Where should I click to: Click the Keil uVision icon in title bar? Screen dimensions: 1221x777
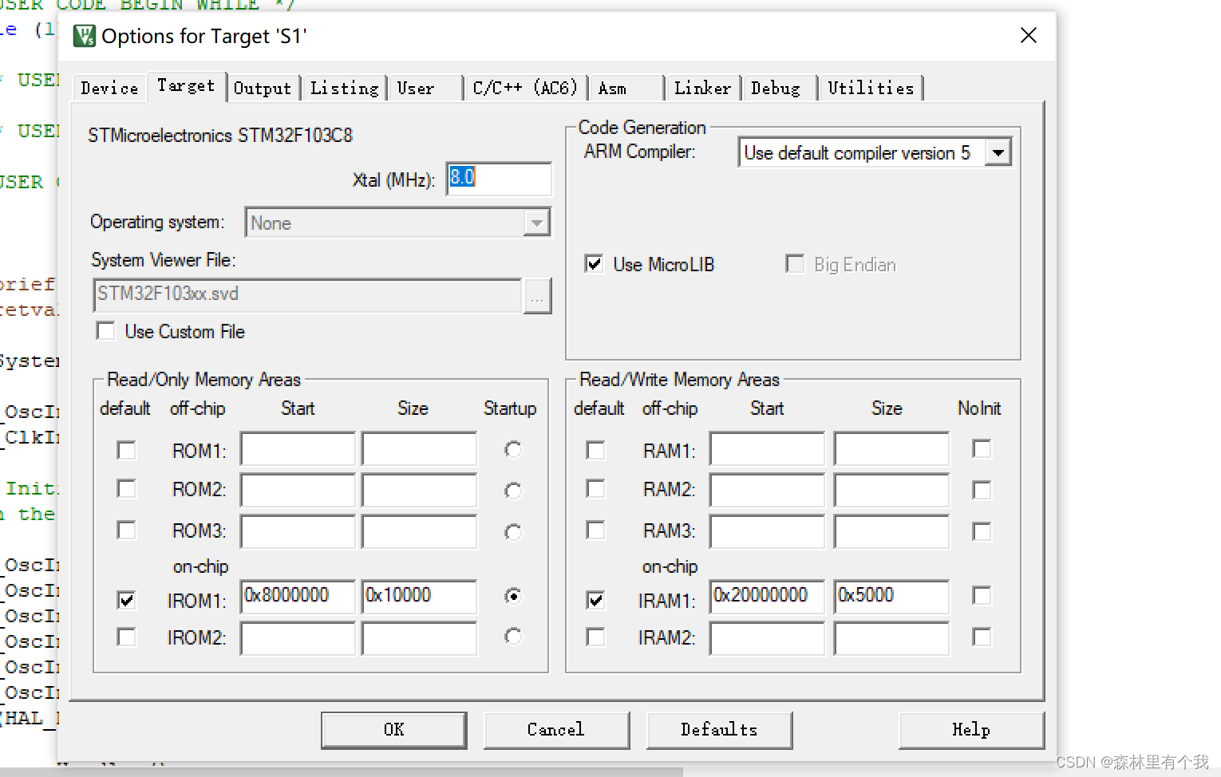tap(85, 36)
